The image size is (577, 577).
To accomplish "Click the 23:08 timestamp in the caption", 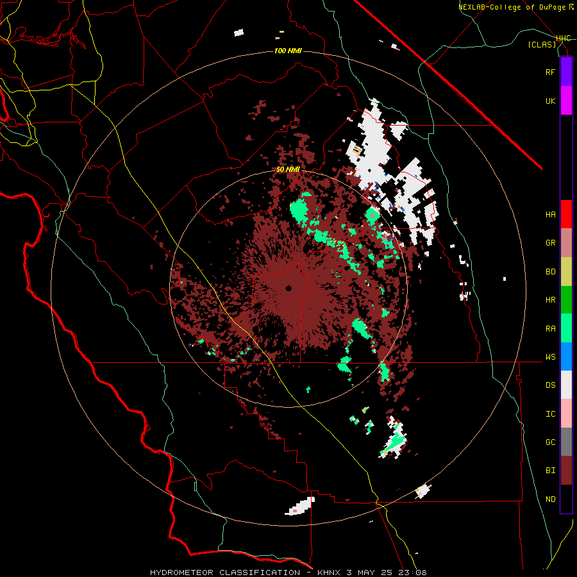I will [x=414, y=573].
